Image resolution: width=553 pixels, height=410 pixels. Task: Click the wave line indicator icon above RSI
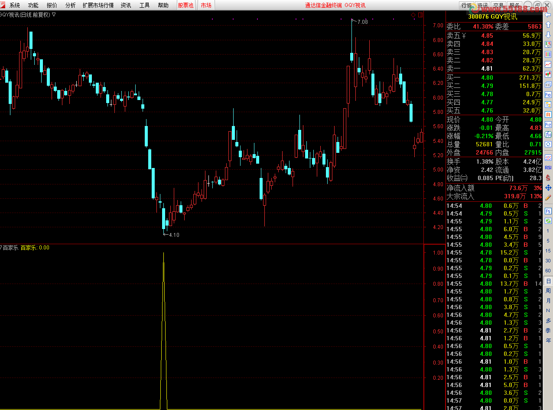click(x=548, y=157)
